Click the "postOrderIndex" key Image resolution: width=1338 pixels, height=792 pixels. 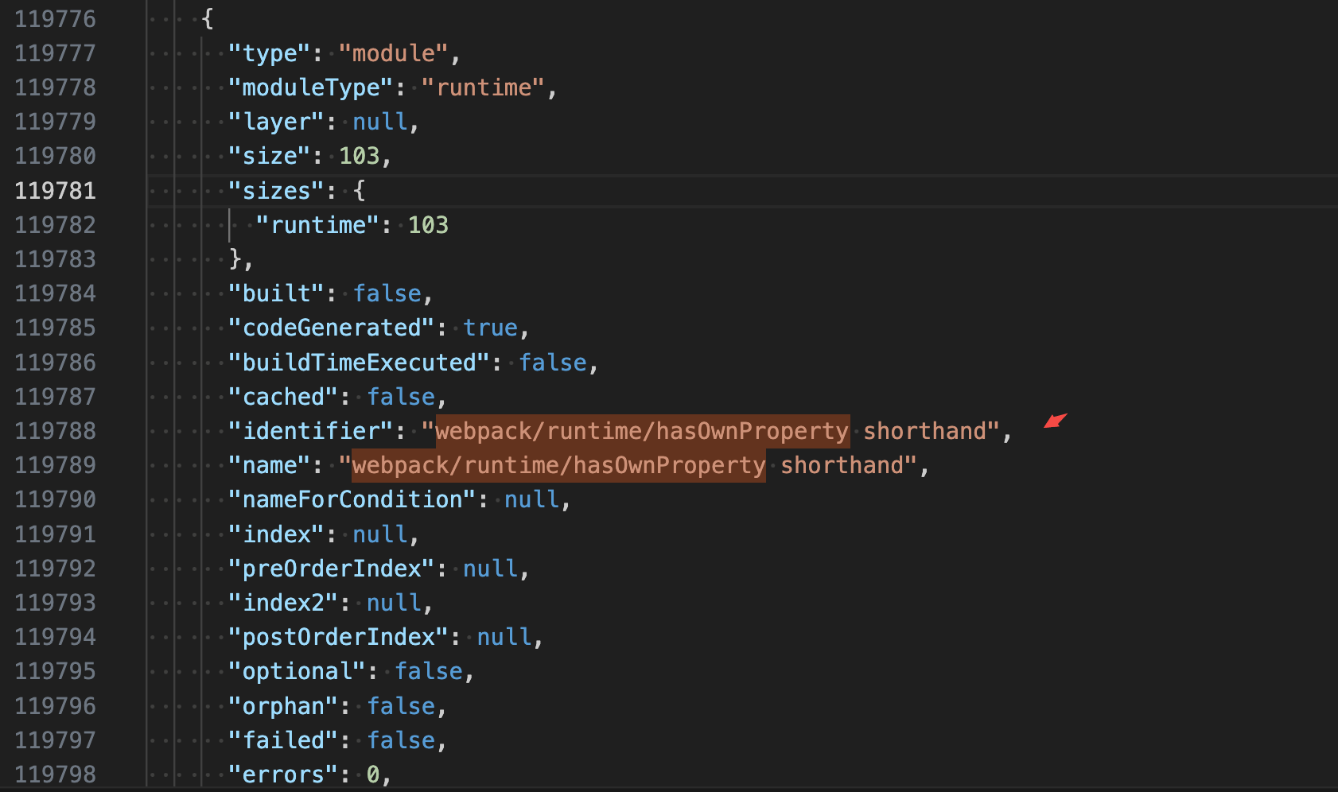coord(338,636)
